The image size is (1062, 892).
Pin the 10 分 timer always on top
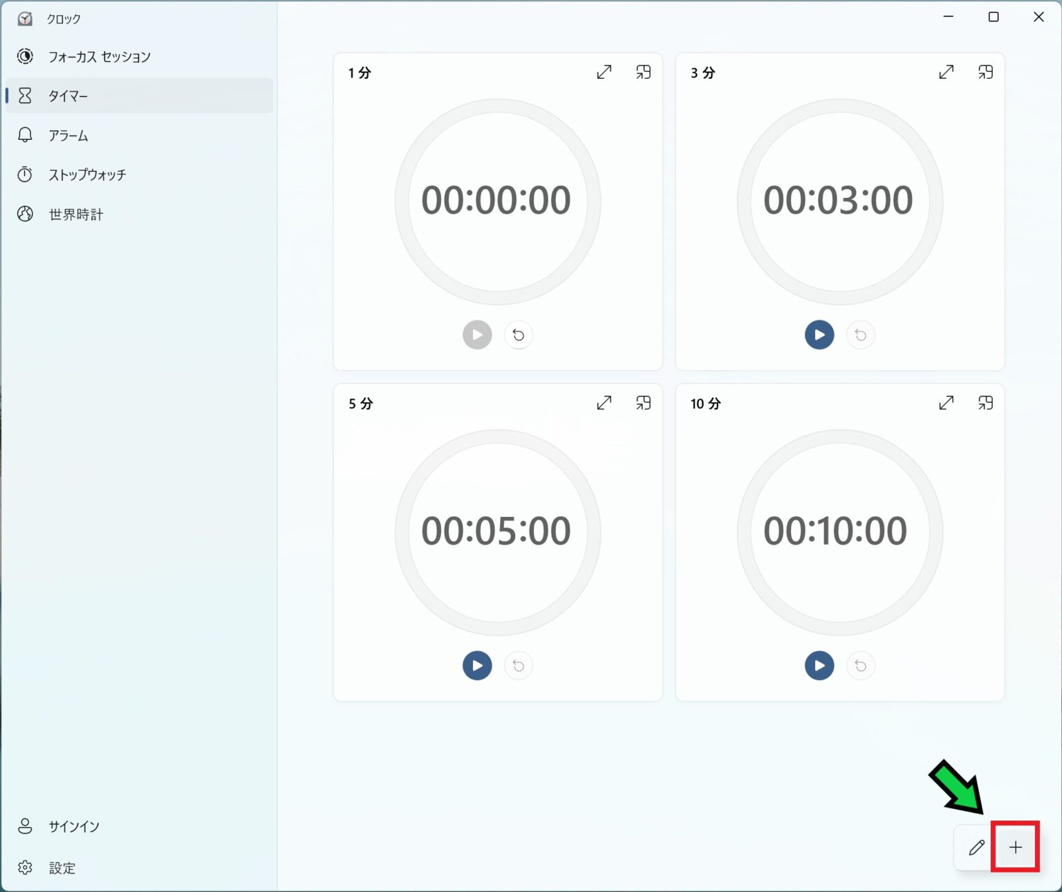point(985,403)
